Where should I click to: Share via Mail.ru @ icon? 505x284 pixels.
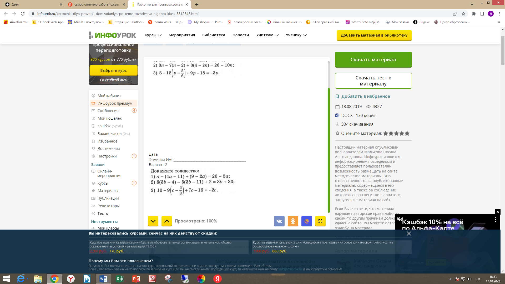[306, 221]
